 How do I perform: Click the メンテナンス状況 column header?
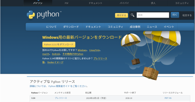pyautogui.click(x=62, y=93)
